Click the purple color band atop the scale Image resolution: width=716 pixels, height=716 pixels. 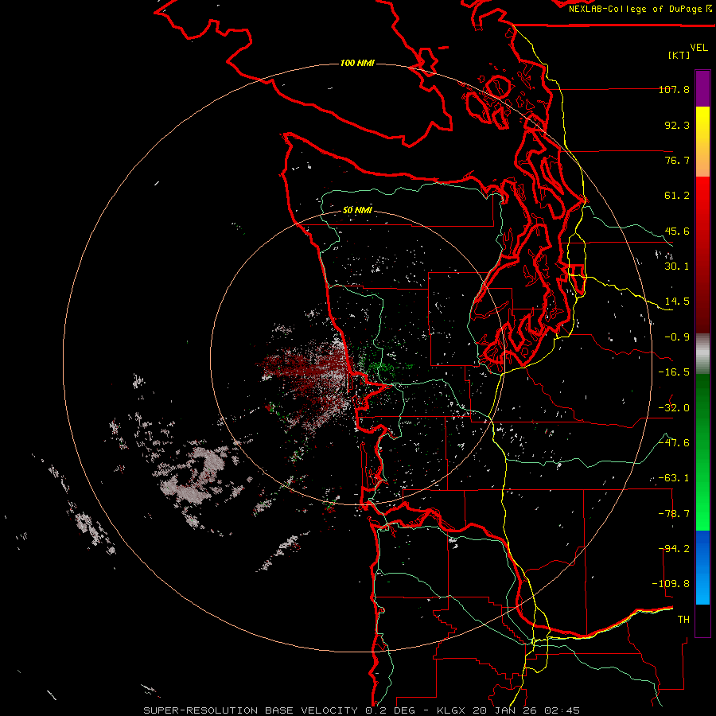click(702, 88)
